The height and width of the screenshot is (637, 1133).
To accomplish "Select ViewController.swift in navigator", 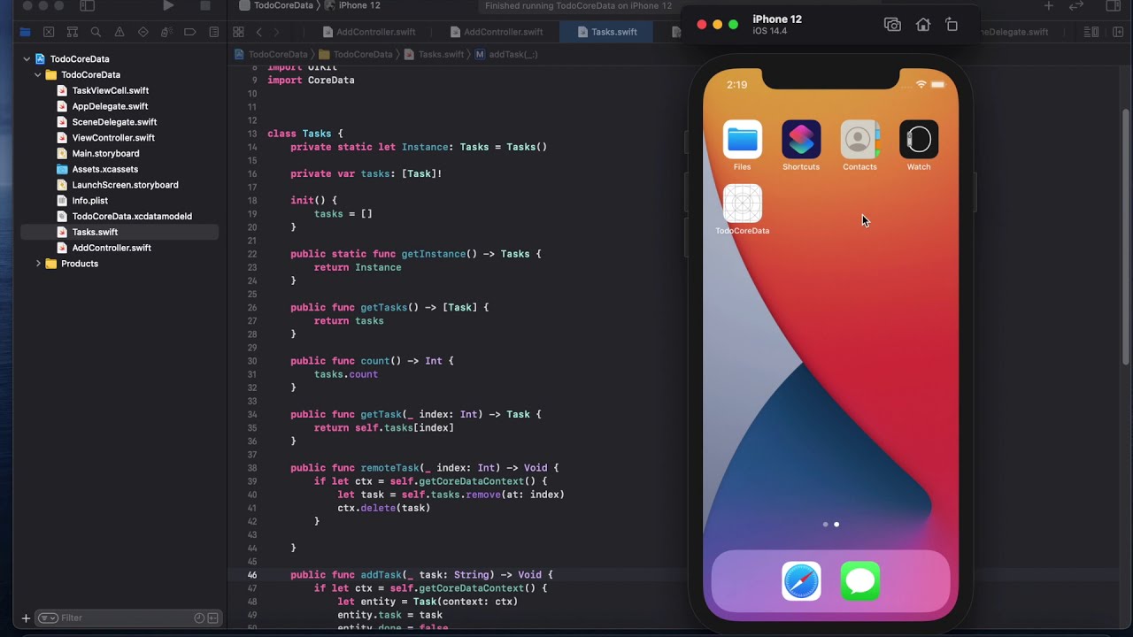I will [x=113, y=138].
